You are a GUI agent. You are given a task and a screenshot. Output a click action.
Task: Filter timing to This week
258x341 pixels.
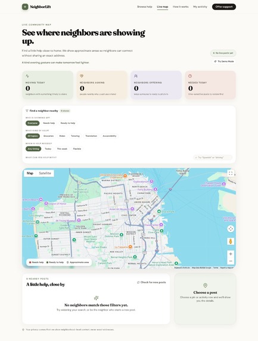click(x=62, y=149)
